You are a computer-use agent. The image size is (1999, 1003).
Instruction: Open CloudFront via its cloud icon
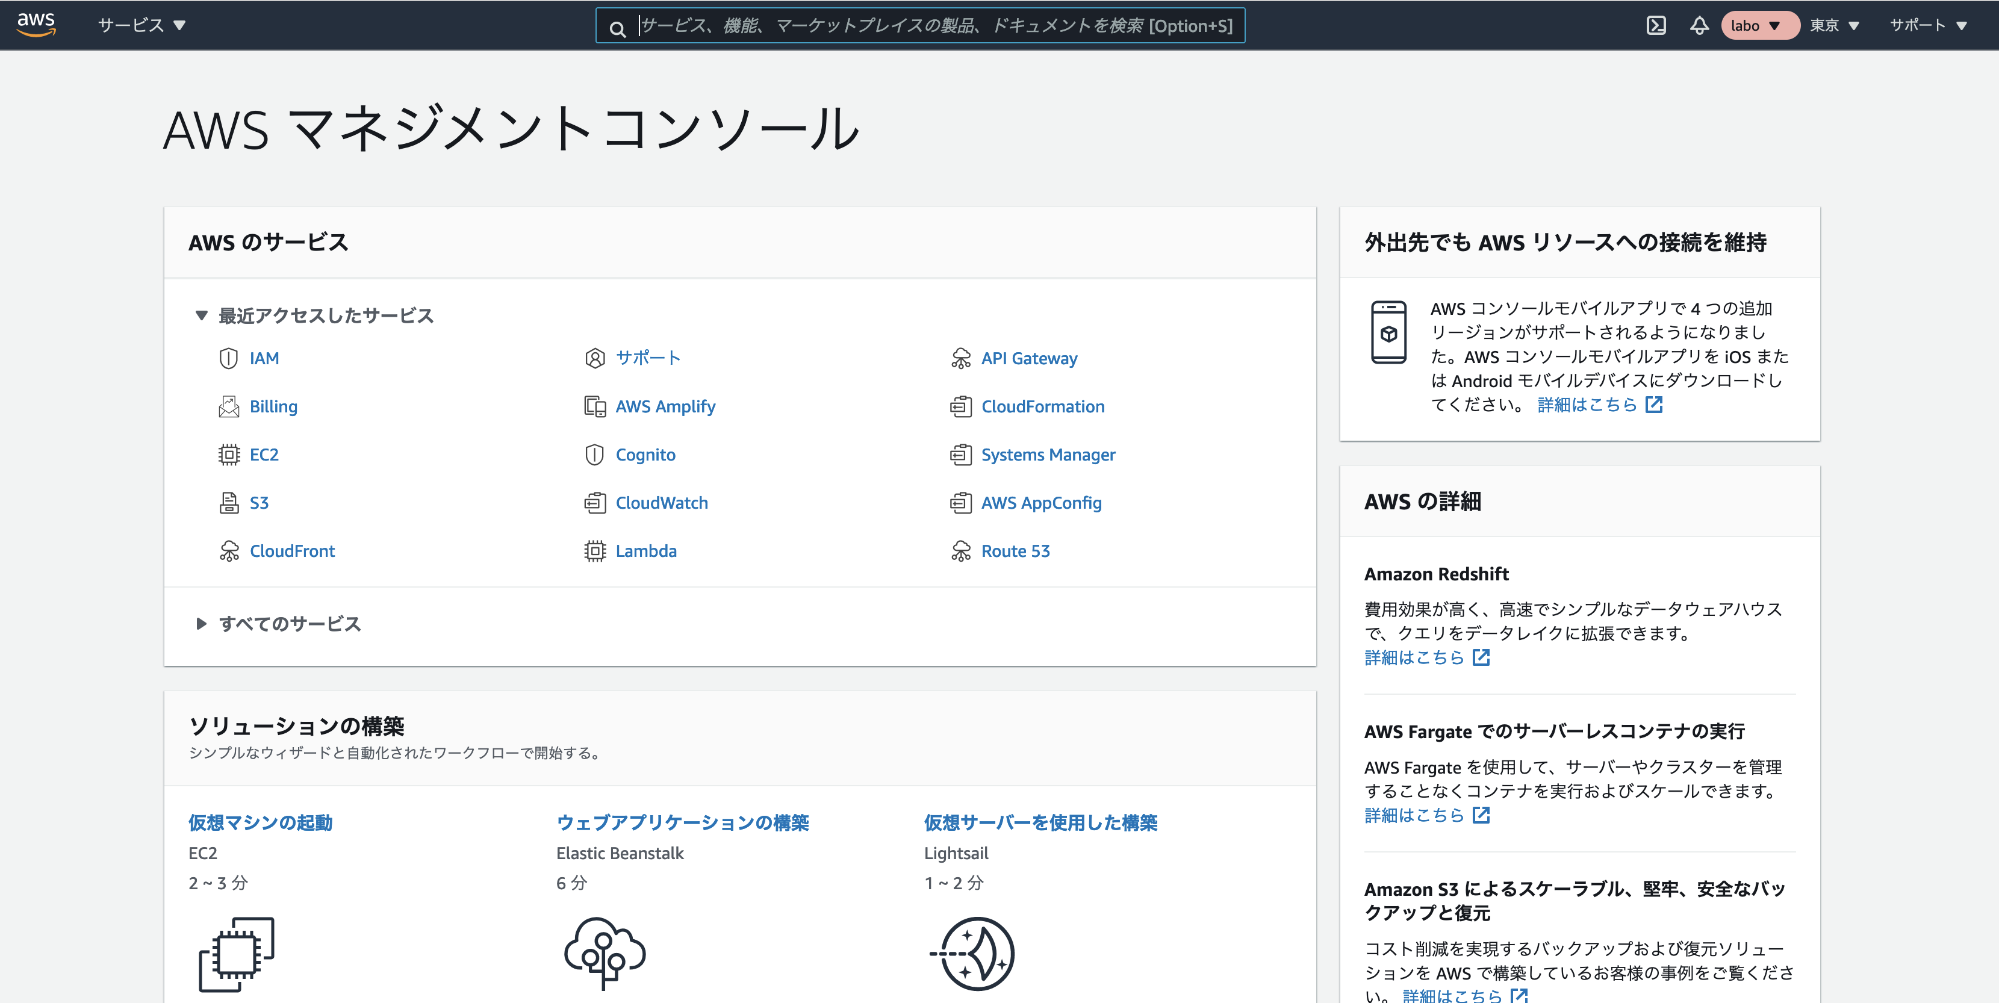[229, 551]
